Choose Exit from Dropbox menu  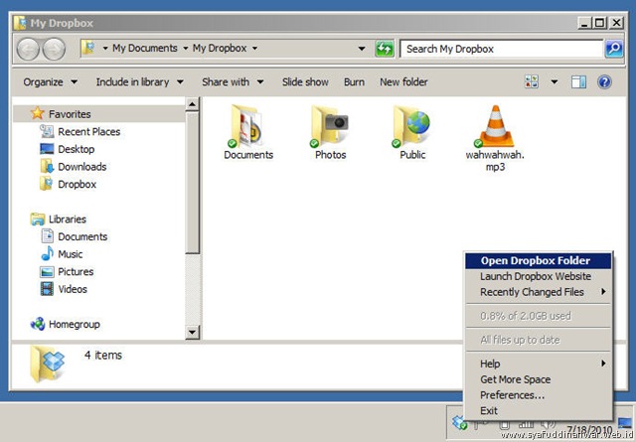(538, 411)
